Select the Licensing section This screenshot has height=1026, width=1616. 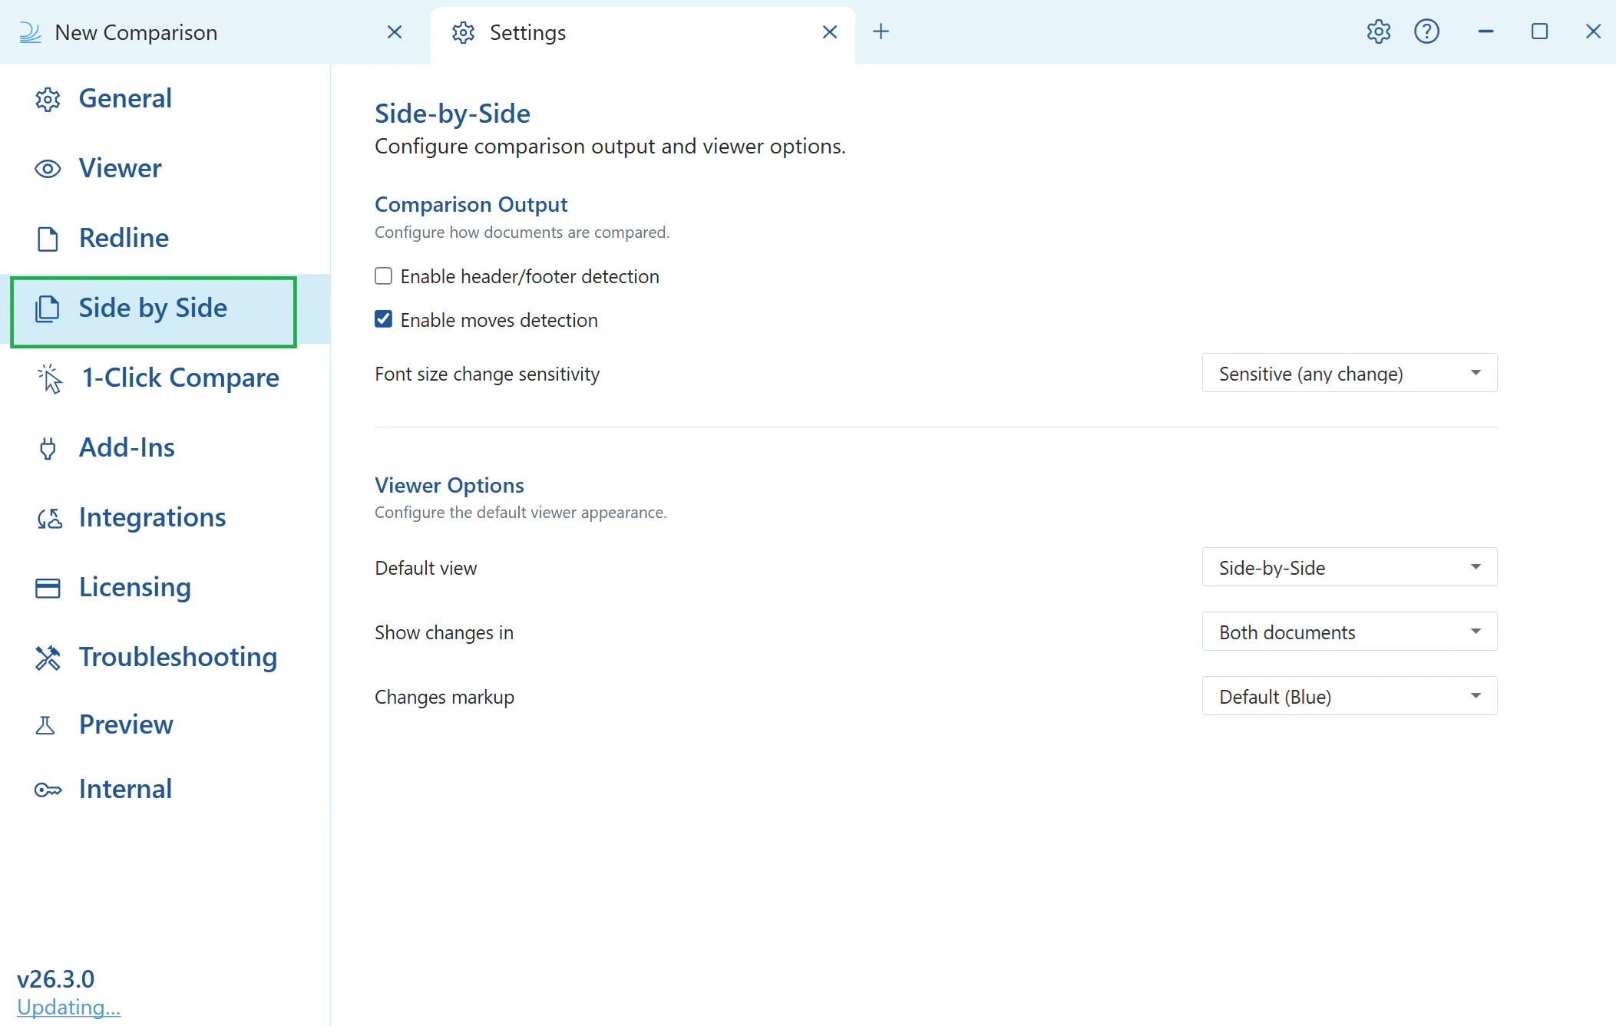47,588
